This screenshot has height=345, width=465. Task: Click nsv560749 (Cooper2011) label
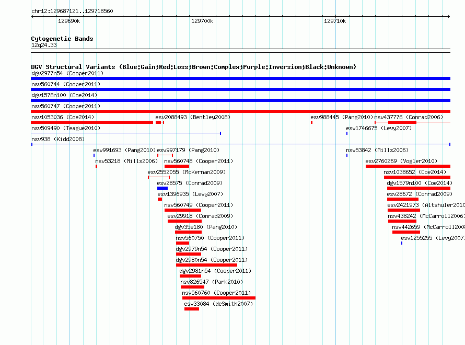[199, 205]
